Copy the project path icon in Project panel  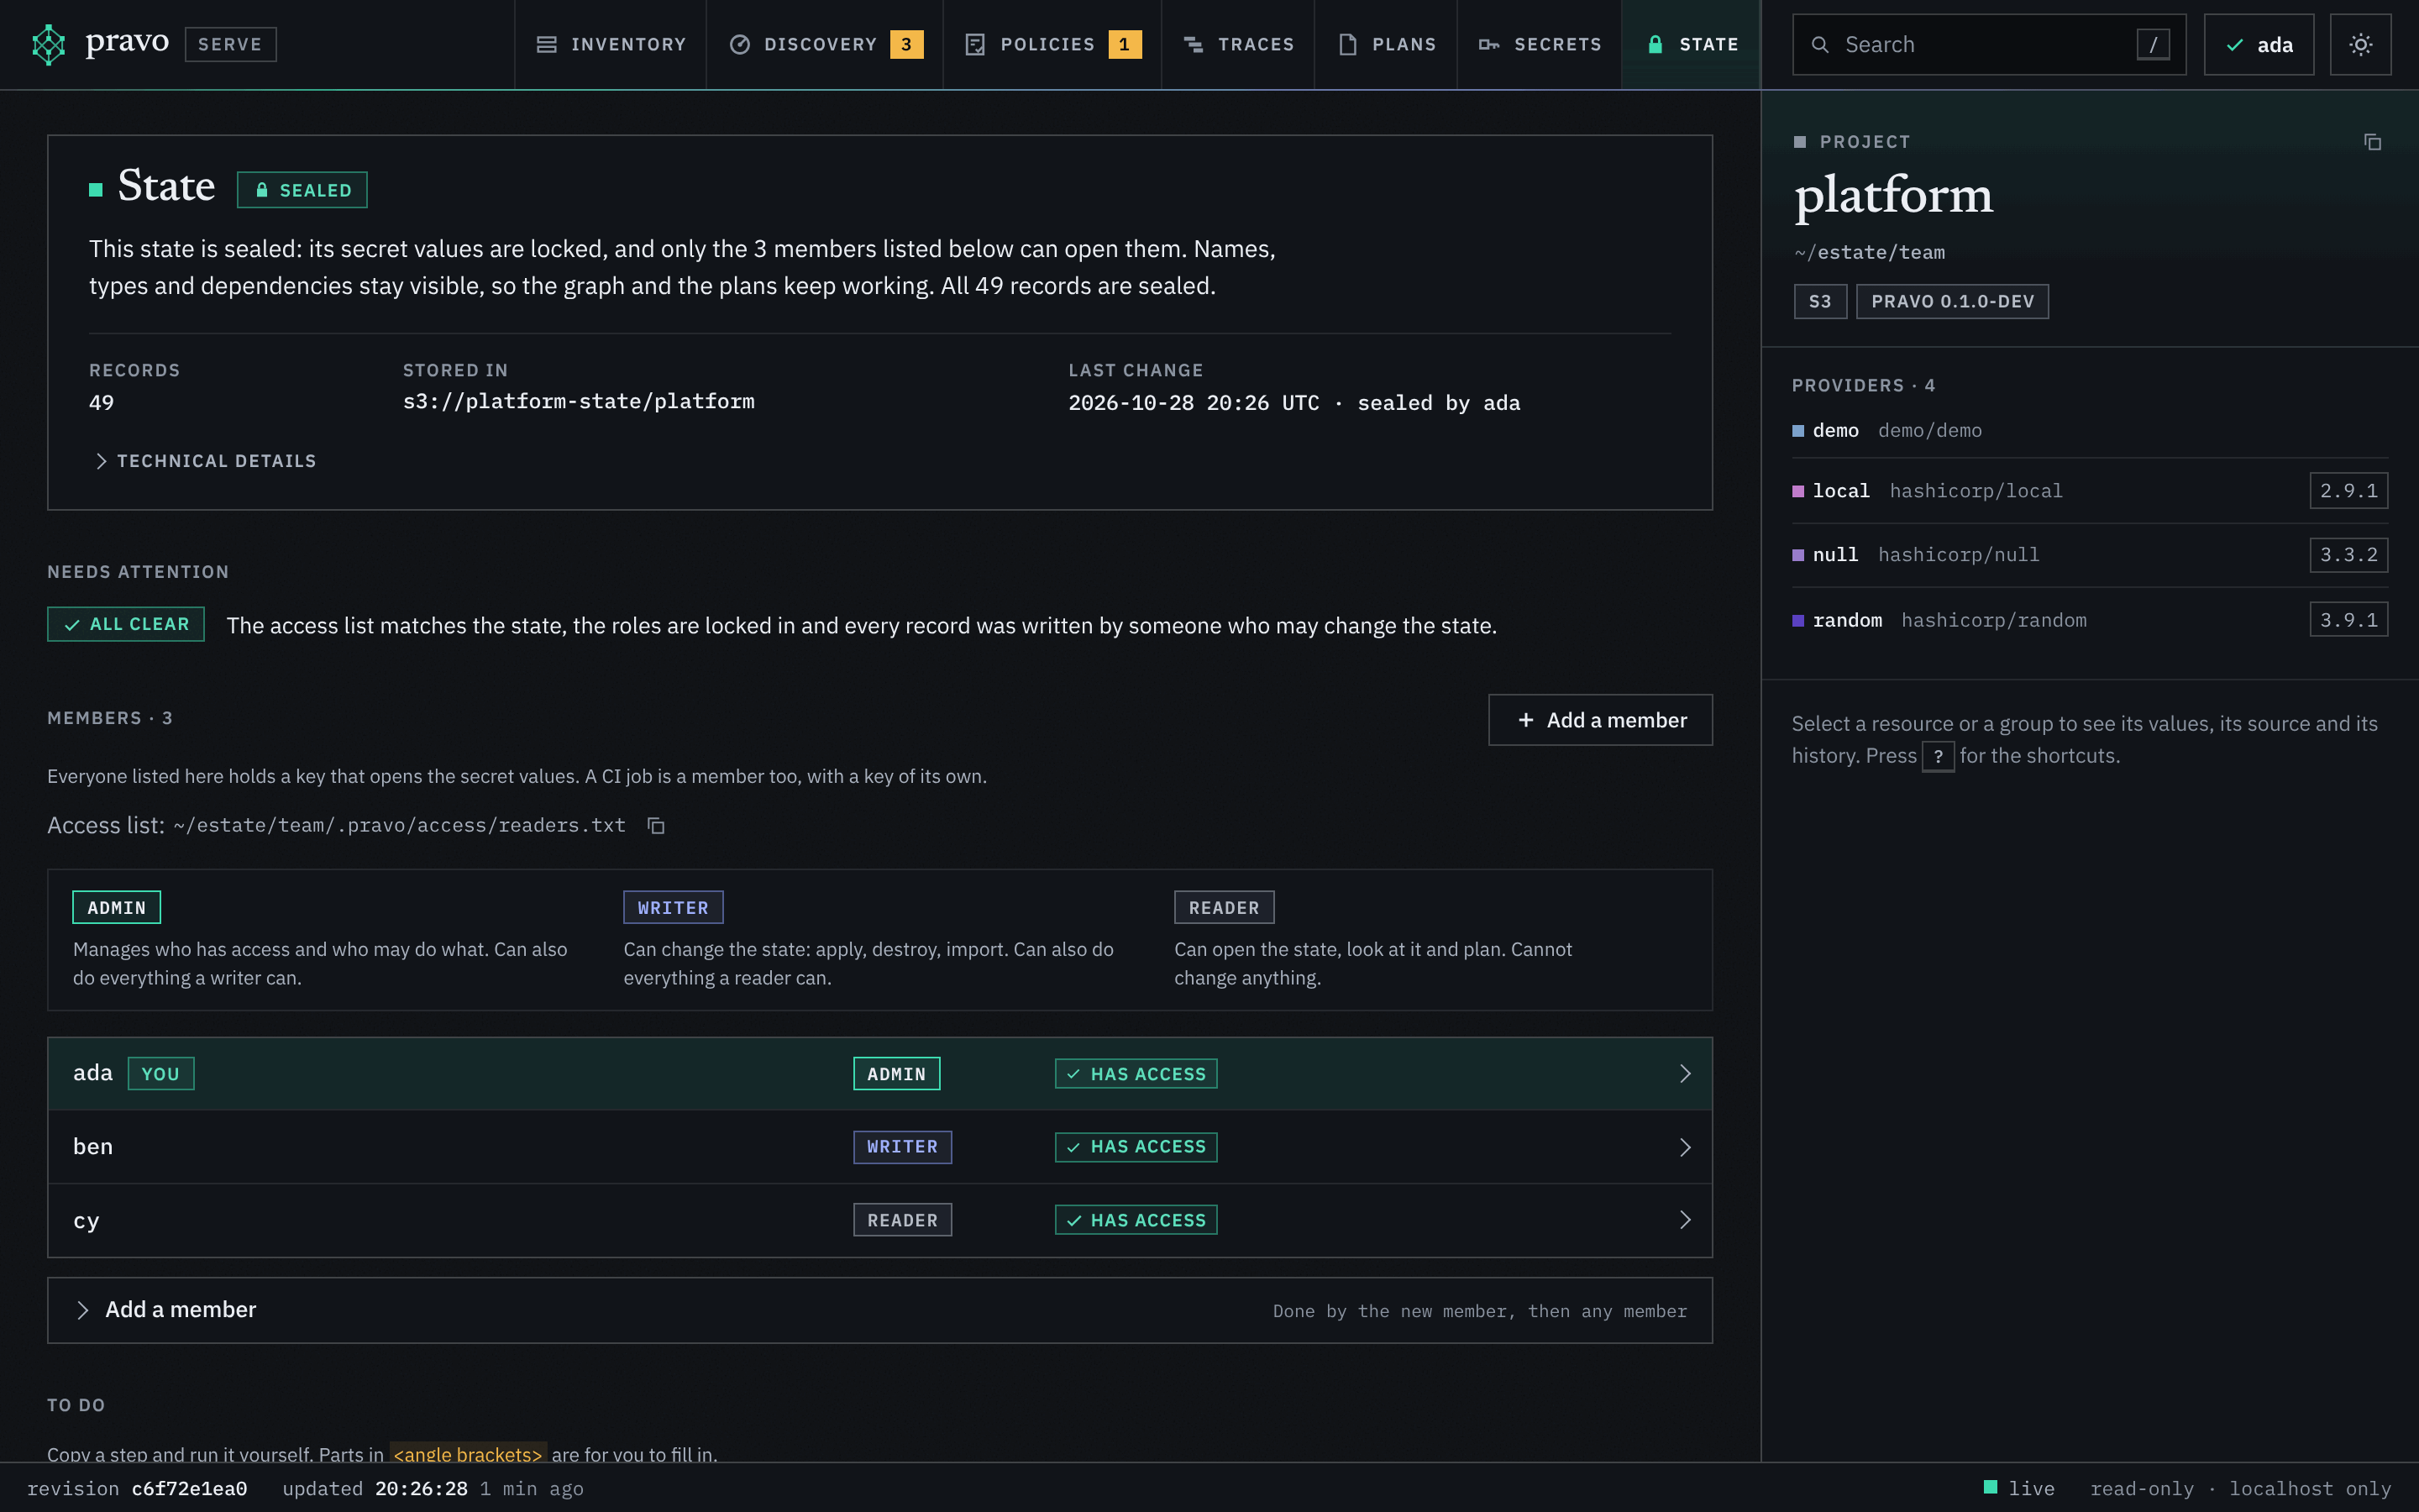pyautogui.click(x=2372, y=142)
